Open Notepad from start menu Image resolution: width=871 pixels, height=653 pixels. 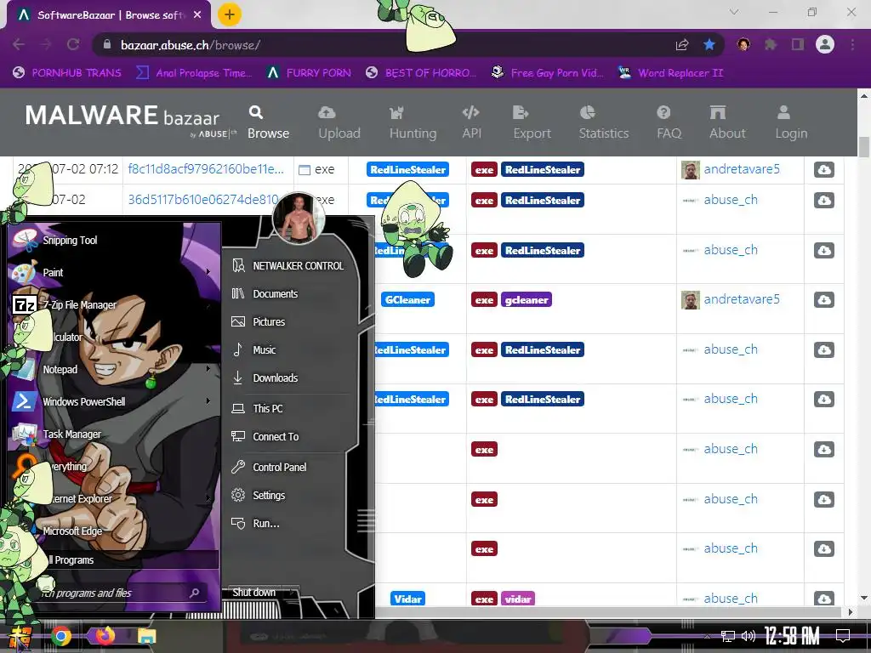click(60, 369)
